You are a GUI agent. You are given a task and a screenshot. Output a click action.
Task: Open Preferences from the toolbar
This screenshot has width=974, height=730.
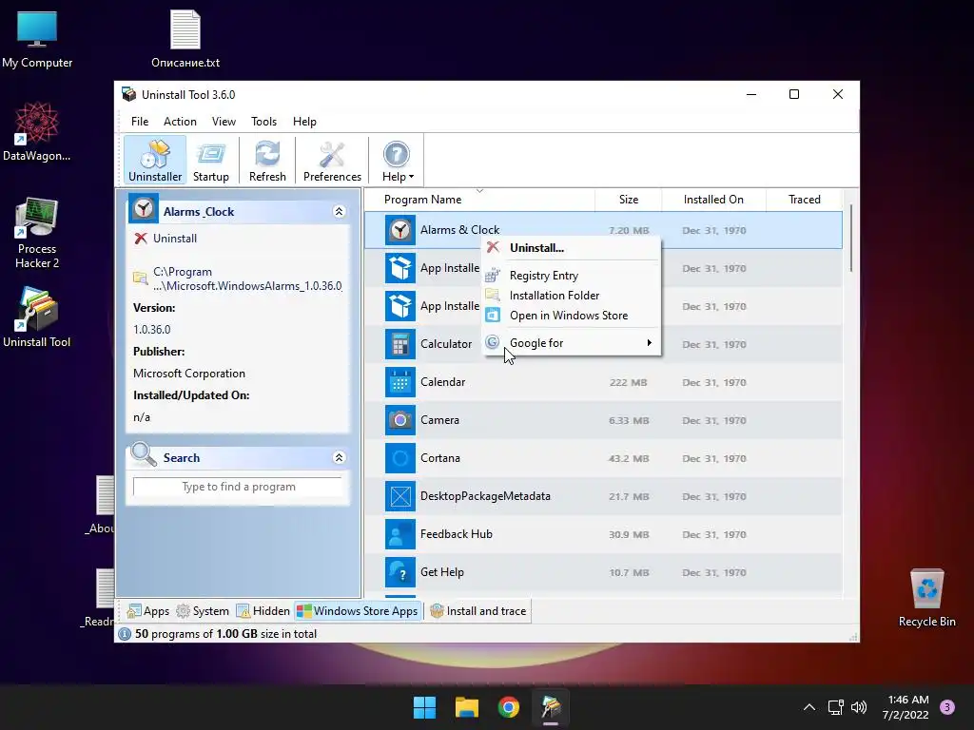pyautogui.click(x=332, y=161)
